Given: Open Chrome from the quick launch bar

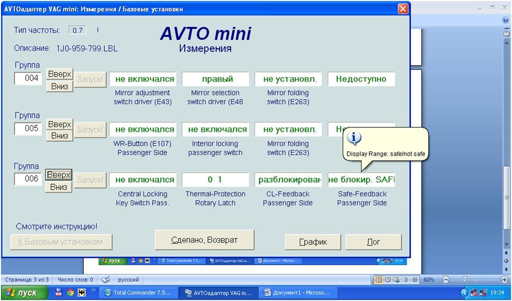Looking at the screenshot, I should (x=71, y=293).
